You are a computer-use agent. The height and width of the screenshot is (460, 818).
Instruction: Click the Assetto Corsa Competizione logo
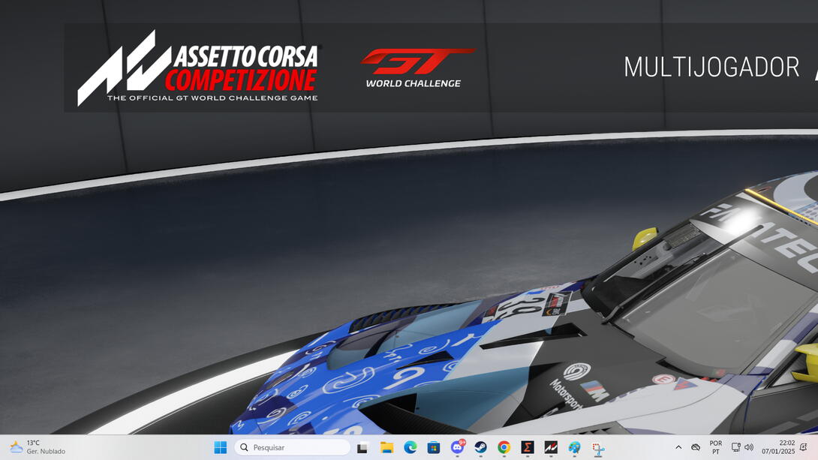point(198,68)
